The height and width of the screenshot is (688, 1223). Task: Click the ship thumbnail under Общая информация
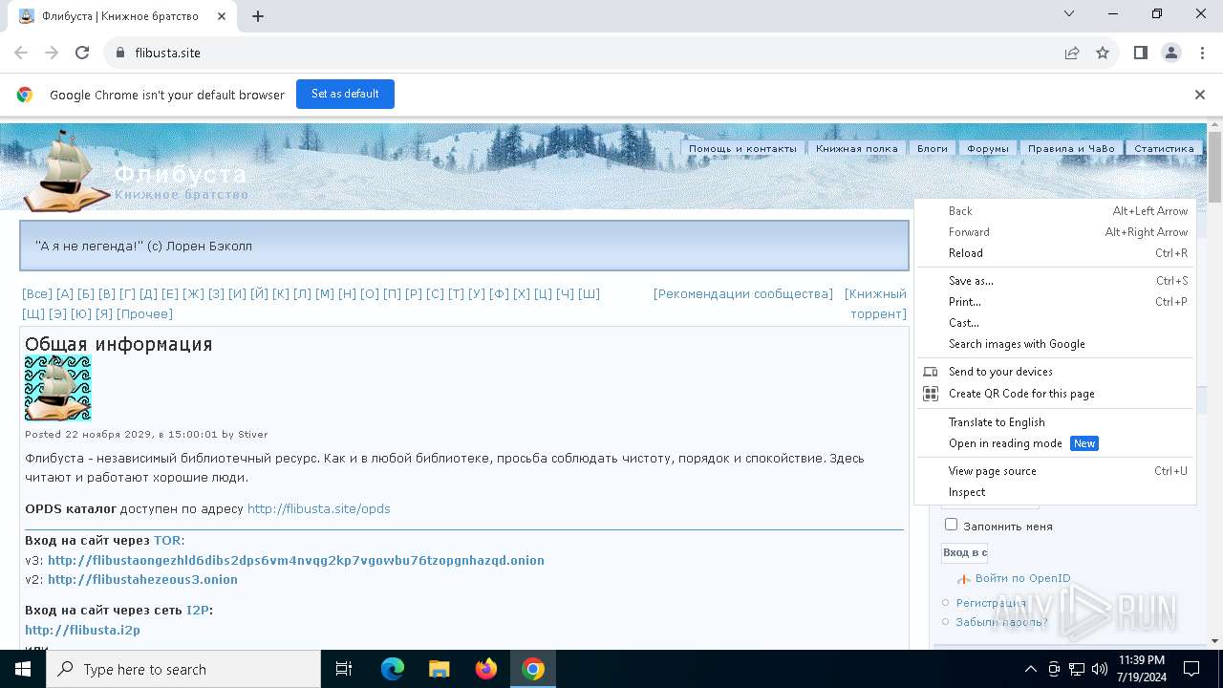[x=58, y=388]
